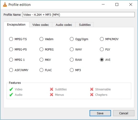Switch to the Video codec tab

coord(41,25)
